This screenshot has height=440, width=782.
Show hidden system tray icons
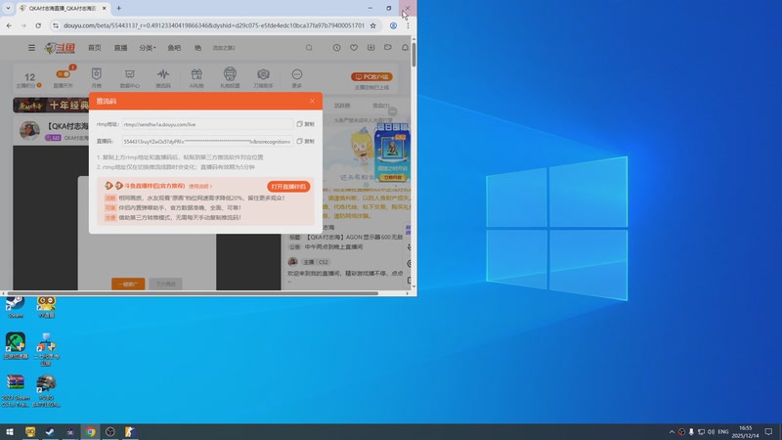[672, 432]
